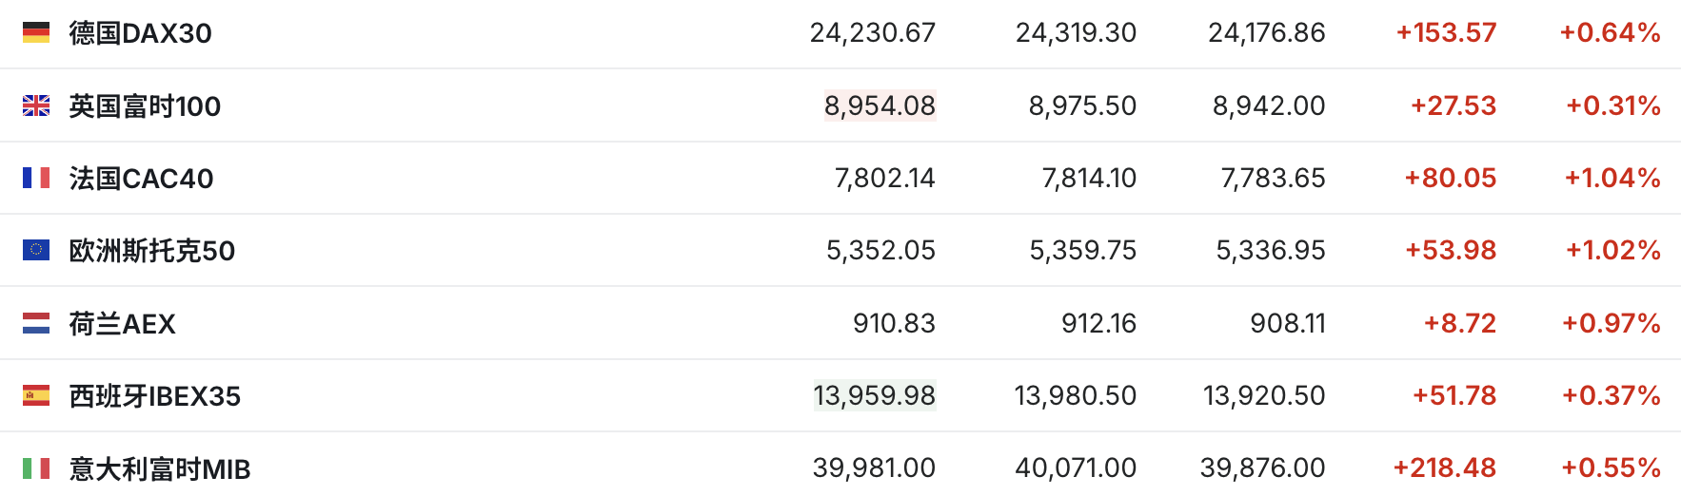Click the AEX low value 908.11
This screenshot has height=496, width=1681.
(x=1288, y=323)
